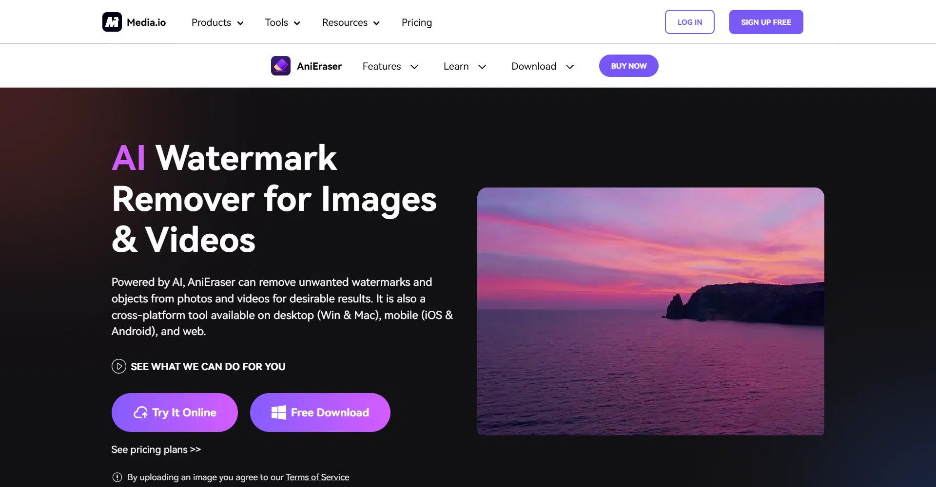Open the Tools dropdown
The height and width of the screenshot is (487, 936).
[282, 22]
